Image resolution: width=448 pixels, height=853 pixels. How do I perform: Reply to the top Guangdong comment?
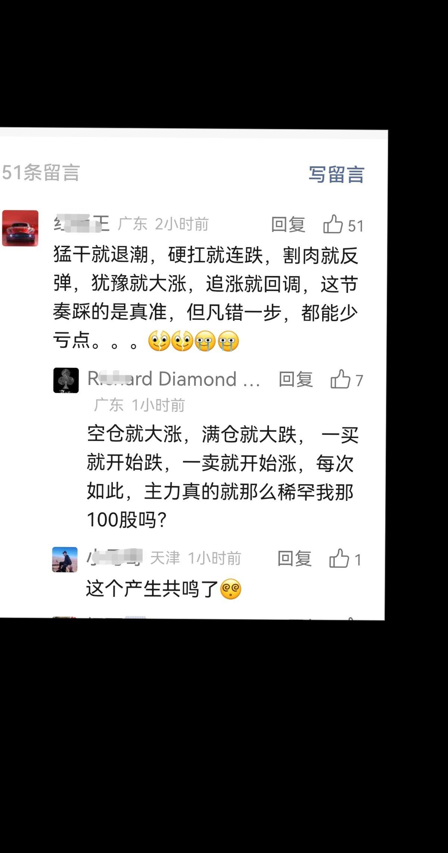coord(288,224)
